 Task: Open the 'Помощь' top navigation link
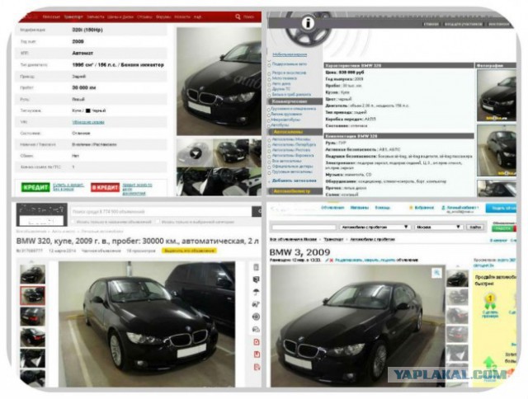coord(382,208)
